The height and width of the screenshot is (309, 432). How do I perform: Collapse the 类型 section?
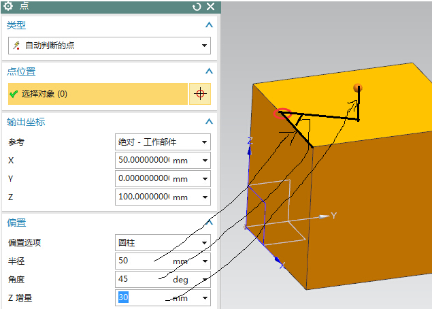(x=209, y=25)
